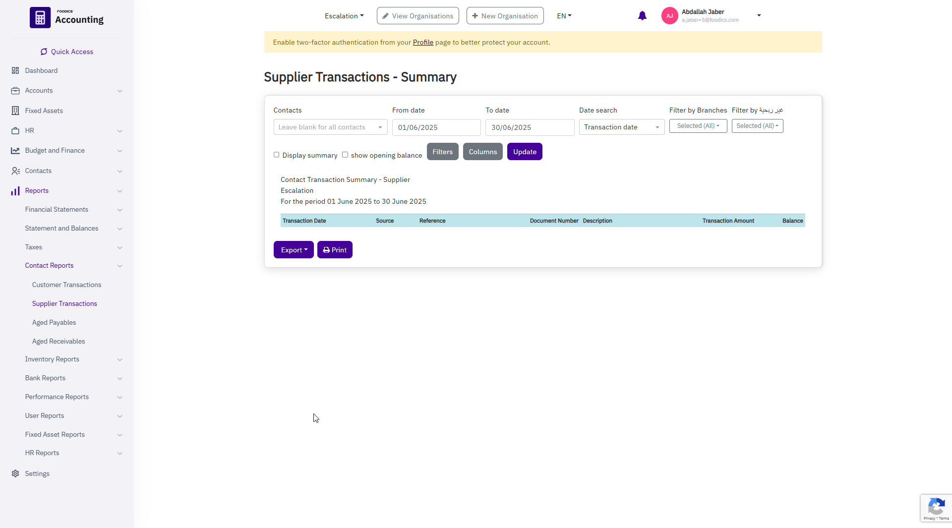This screenshot has width=952, height=528.
Task: Go to Customer Transactions report
Action: tap(66, 285)
